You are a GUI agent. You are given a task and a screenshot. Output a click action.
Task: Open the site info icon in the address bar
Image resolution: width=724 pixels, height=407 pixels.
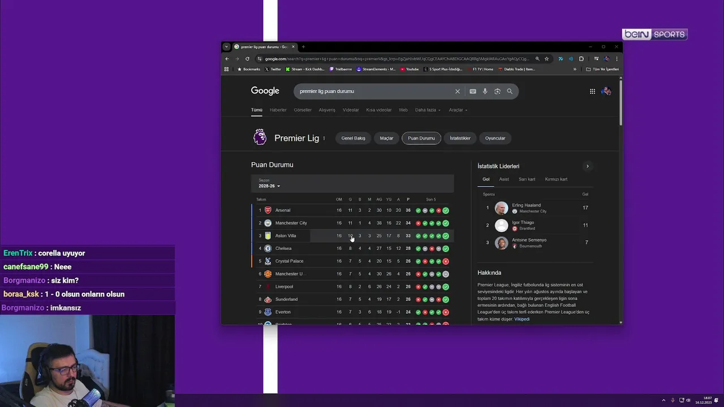coord(260,59)
